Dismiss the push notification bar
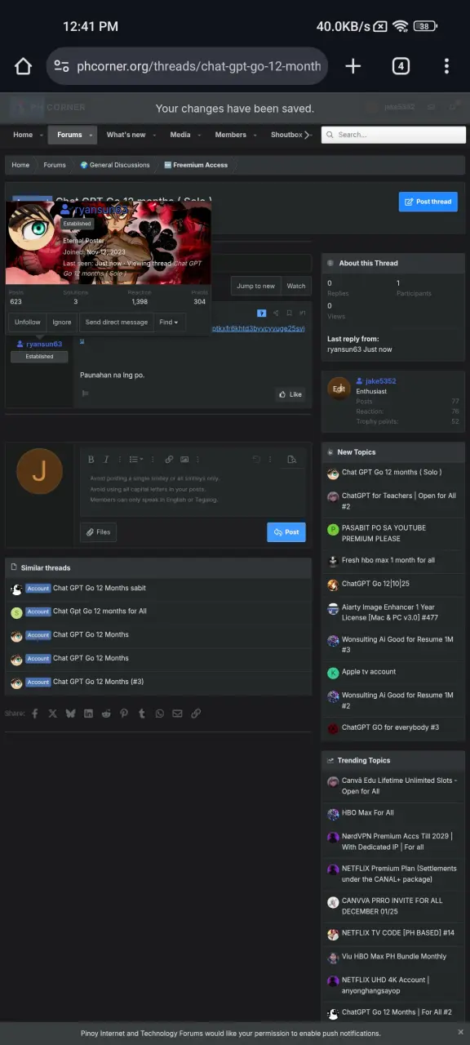This screenshot has width=470, height=1045. point(460,1033)
